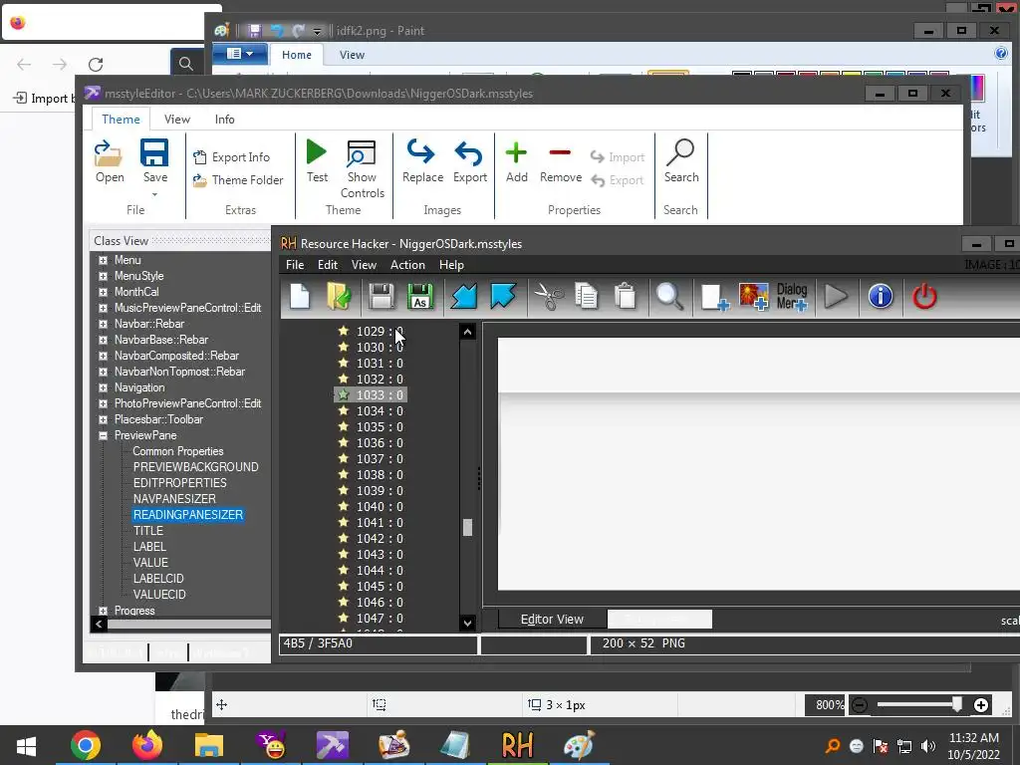Viewport: 1020px width, 765px height.
Task: Select resource 1045 : 0 in tree
Action: [380, 586]
